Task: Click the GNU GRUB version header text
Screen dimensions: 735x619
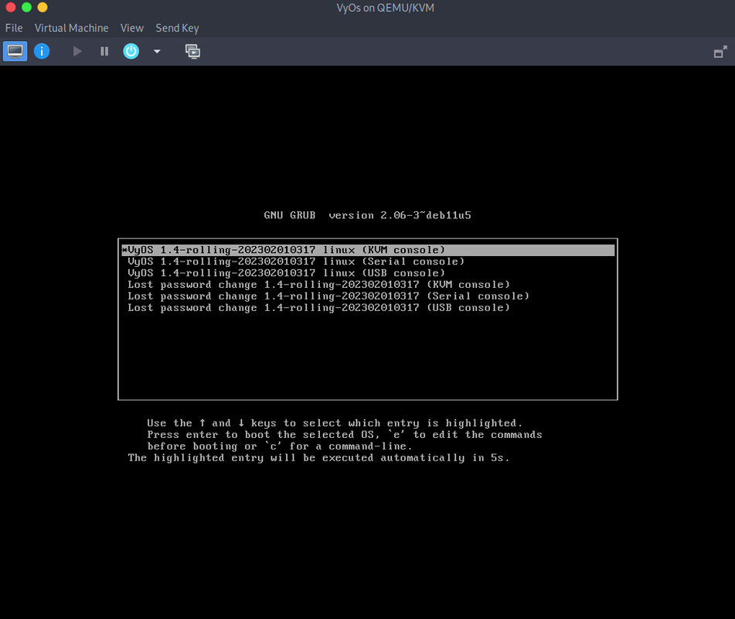Action: (368, 215)
